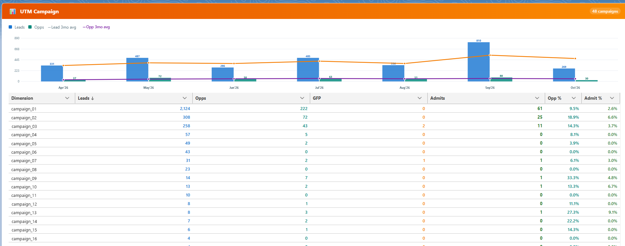
Task: Click the Jul'26 Leads bar (485)
Action: pyautogui.click(x=308, y=70)
